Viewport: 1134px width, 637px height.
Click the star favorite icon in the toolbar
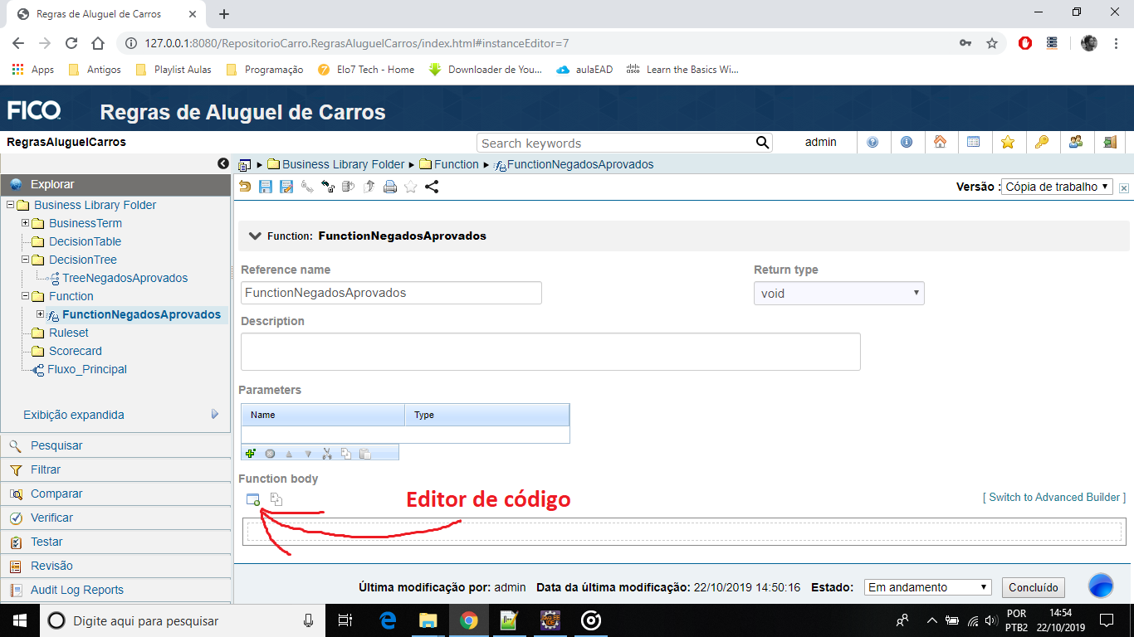tap(409, 186)
